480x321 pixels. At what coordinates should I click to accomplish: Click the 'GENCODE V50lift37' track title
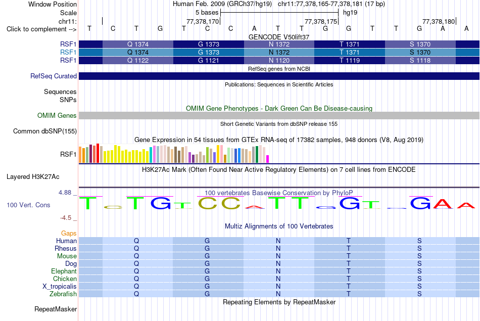279,37
